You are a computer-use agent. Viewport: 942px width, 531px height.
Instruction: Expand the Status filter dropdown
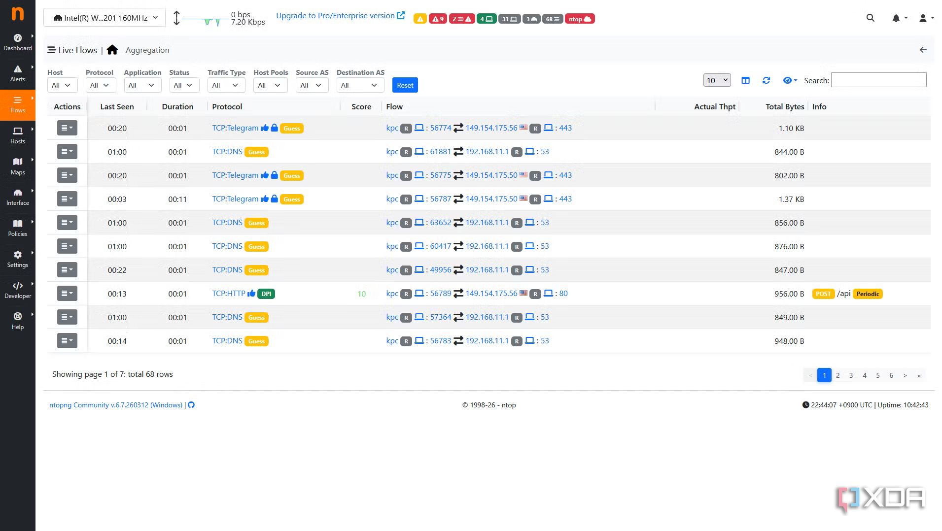(184, 85)
